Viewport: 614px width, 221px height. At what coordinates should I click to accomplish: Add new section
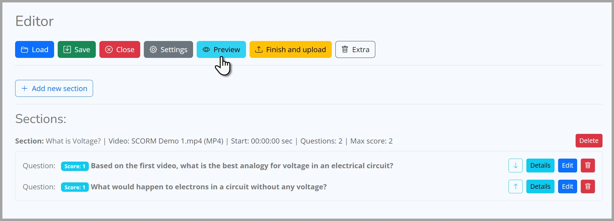click(x=54, y=88)
